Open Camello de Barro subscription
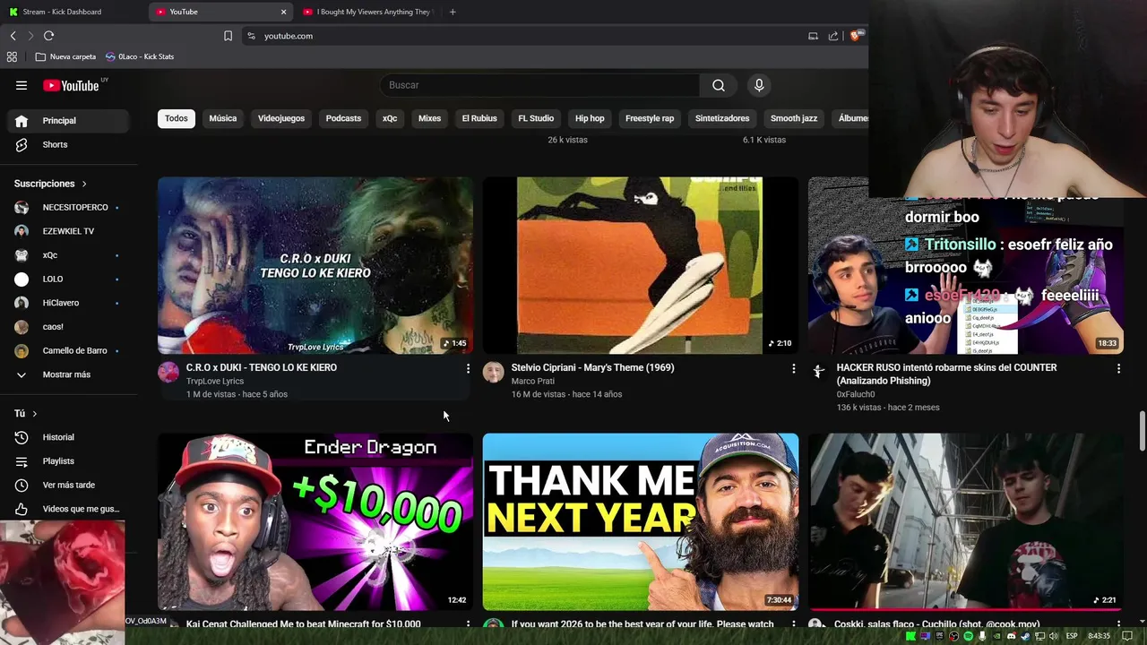Screen dimensions: 1147x645 click(x=68, y=351)
